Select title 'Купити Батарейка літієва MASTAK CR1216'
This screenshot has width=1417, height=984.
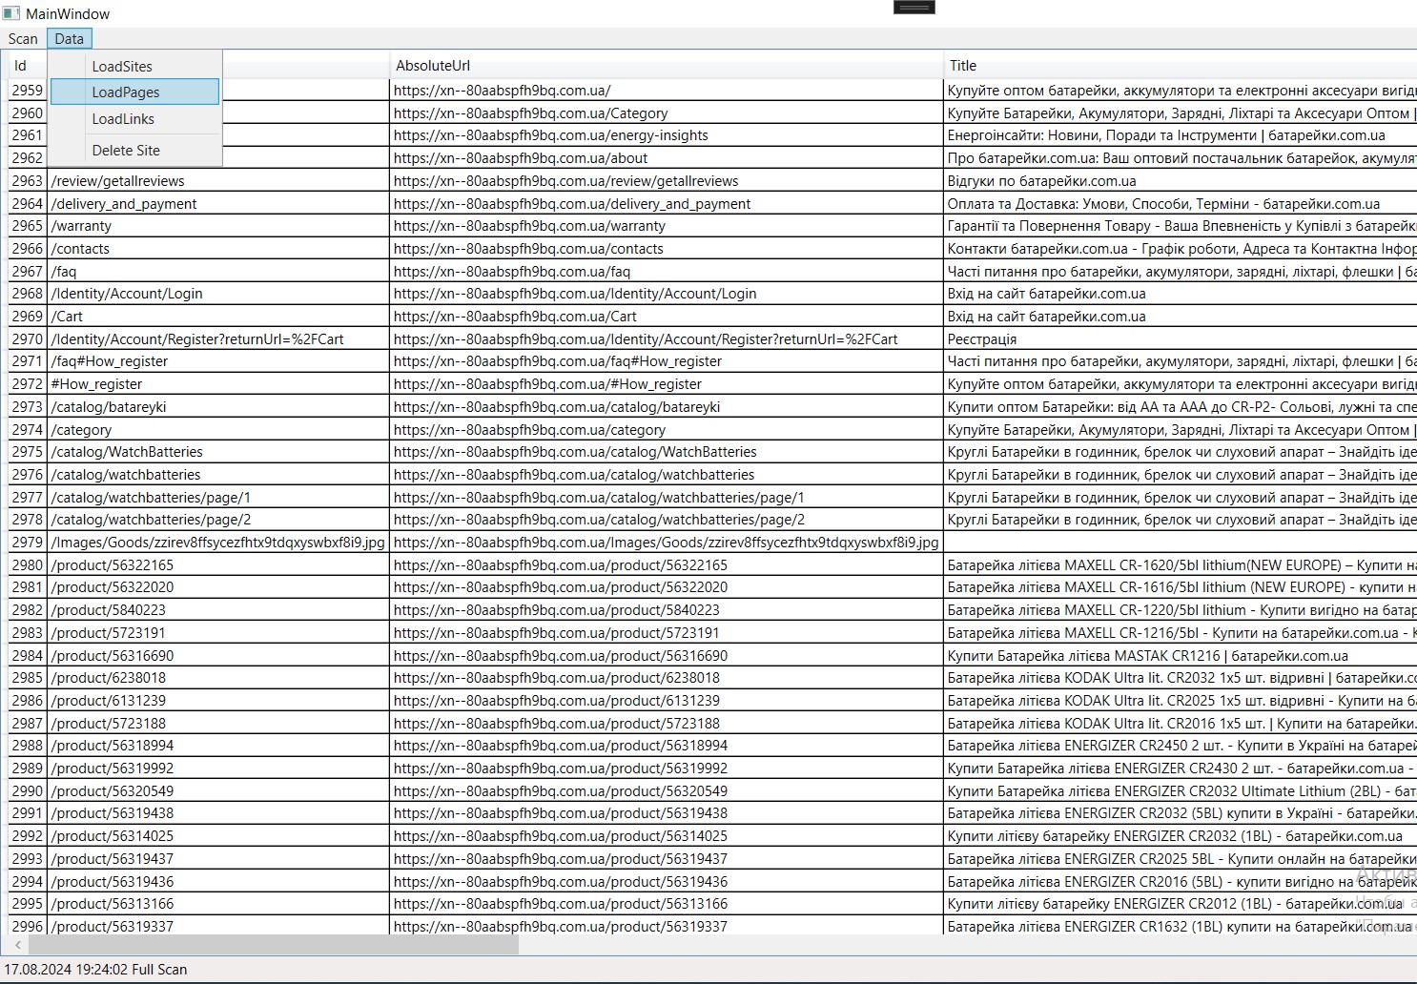click(1181, 656)
